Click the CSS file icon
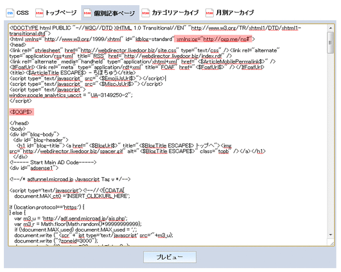 pyautogui.click(x=10, y=13)
